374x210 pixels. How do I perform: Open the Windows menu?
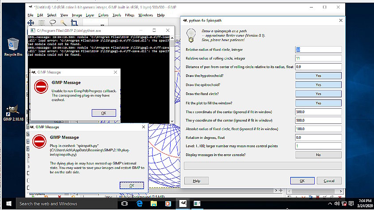point(145,15)
